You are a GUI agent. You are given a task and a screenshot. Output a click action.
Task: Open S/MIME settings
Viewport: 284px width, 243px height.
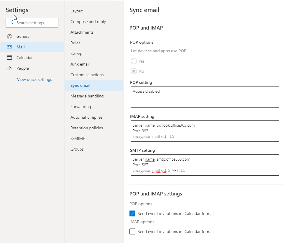coord(94,138)
